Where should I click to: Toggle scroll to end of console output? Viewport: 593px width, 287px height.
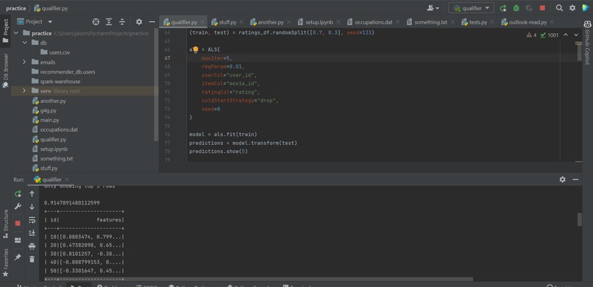[32, 233]
